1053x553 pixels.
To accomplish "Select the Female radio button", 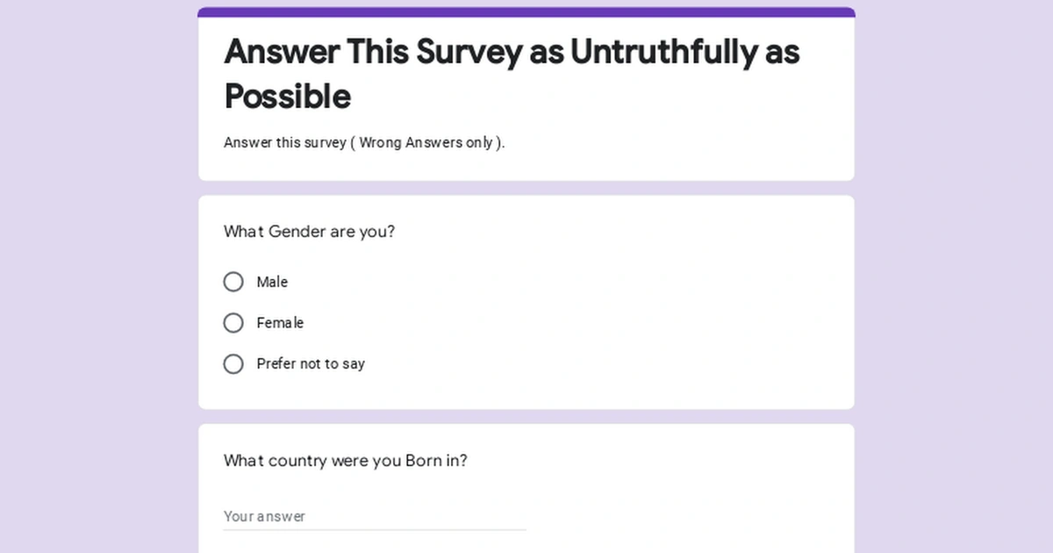I will pyautogui.click(x=233, y=323).
